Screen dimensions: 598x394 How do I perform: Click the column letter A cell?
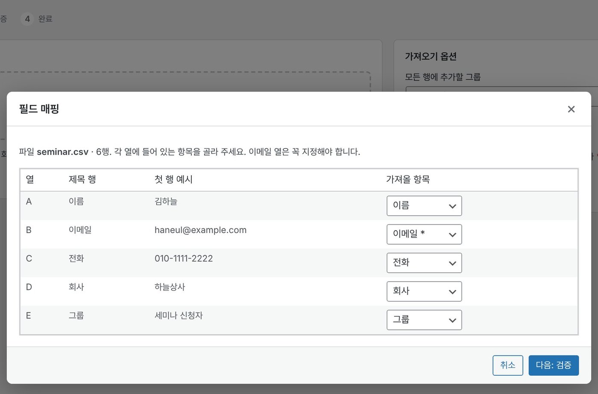point(29,201)
